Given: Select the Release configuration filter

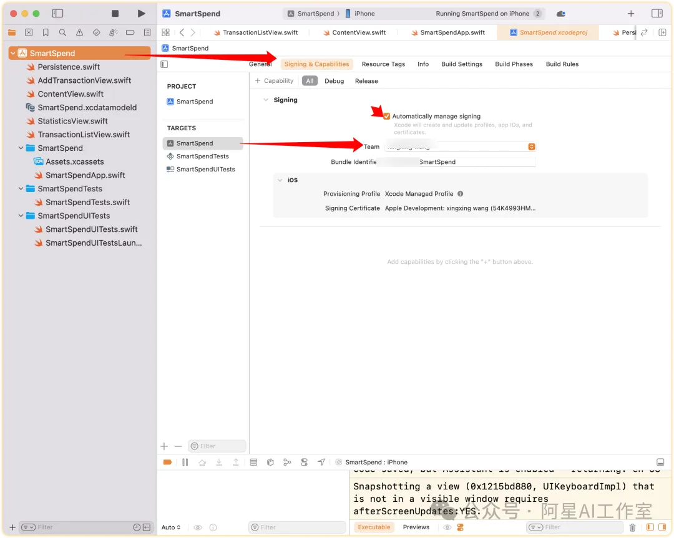Looking at the screenshot, I should tap(366, 81).
